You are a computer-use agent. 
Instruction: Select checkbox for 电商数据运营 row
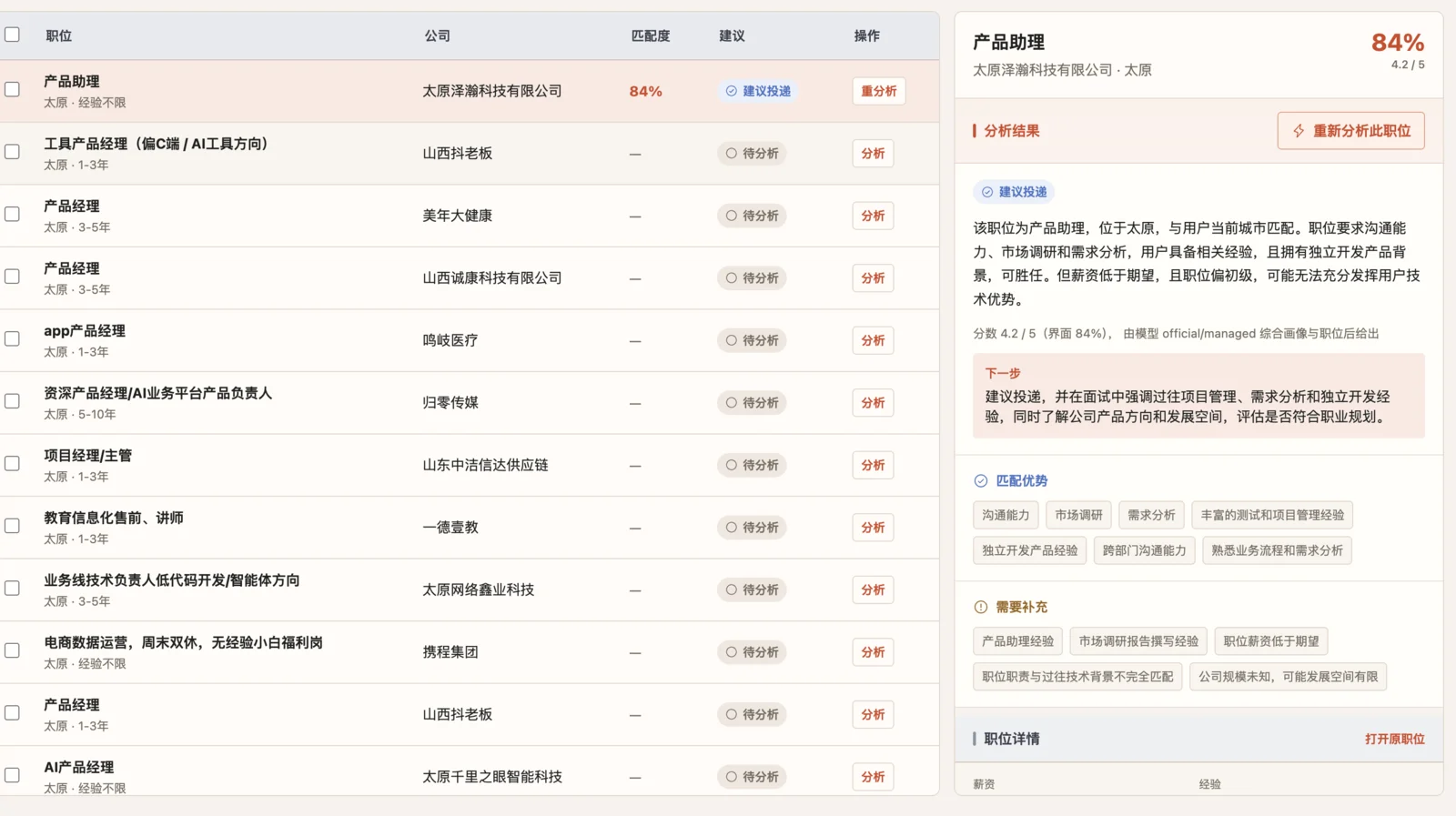[12, 650]
